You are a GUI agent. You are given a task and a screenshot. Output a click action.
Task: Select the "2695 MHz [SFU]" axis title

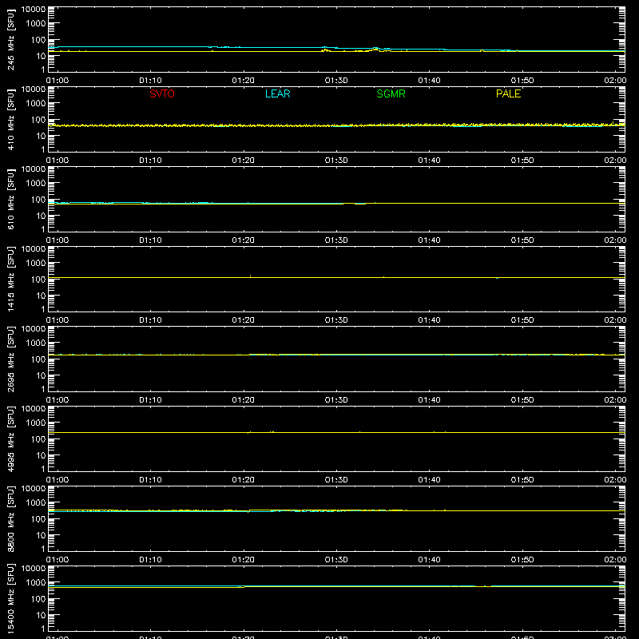[10, 359]
